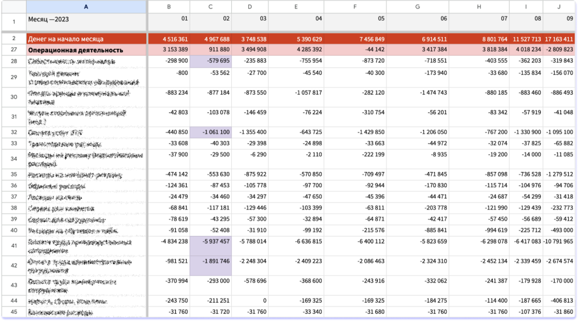
Task: Click highlighted cell with -579 695
Action: pos(211,61)
